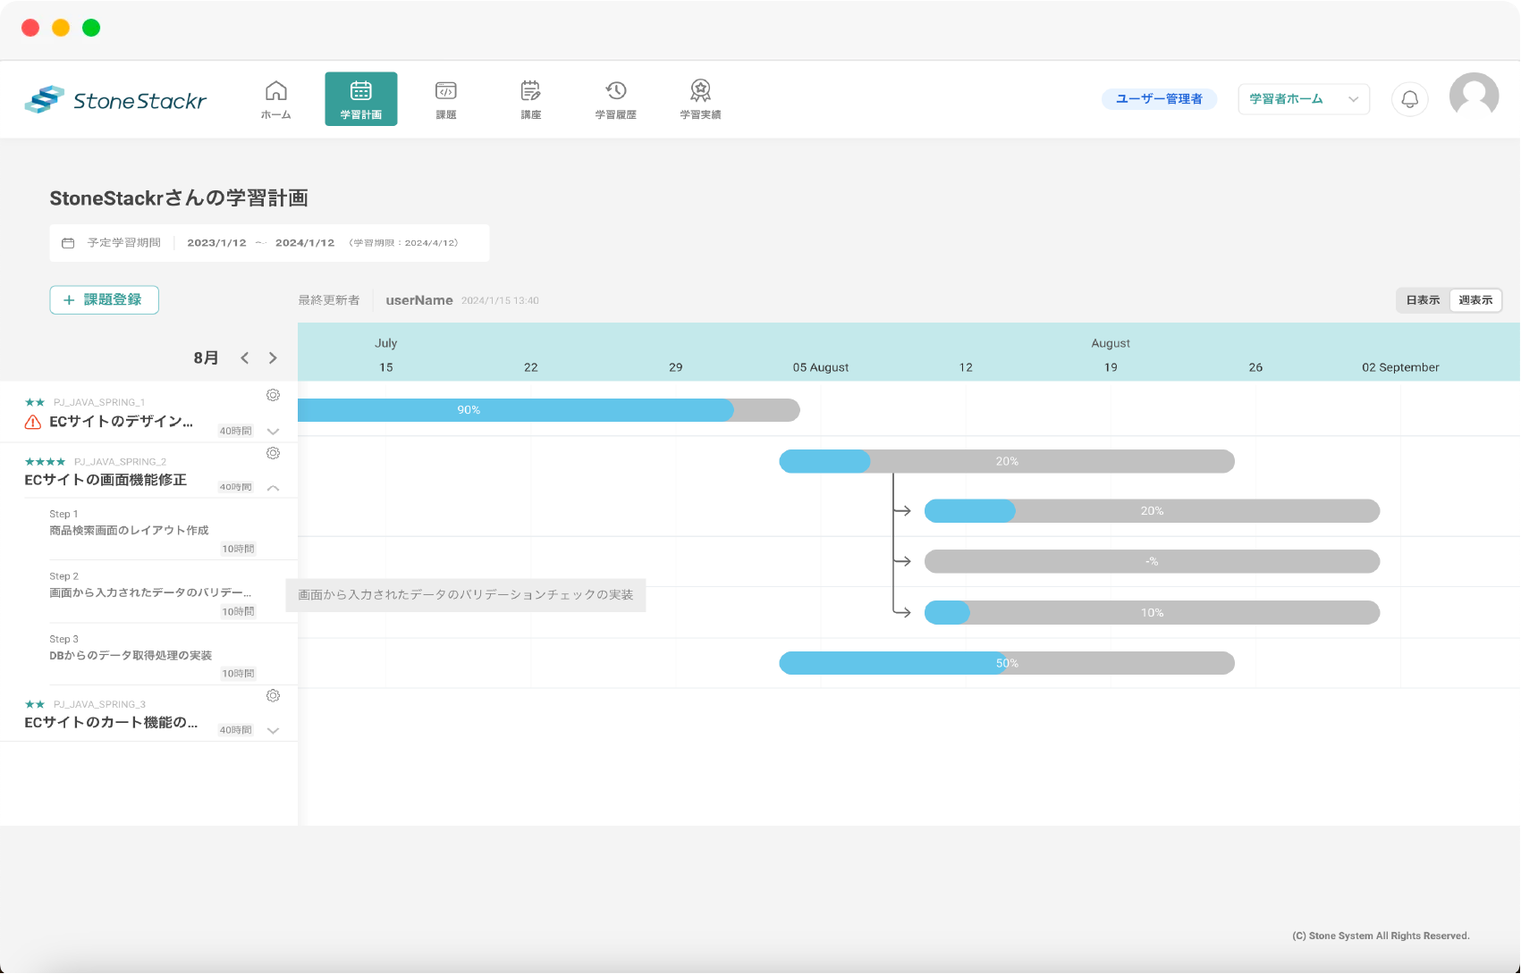Open the user avatar profile
This screenshot has height=974, width=1521.
(x=1474, y=97)
